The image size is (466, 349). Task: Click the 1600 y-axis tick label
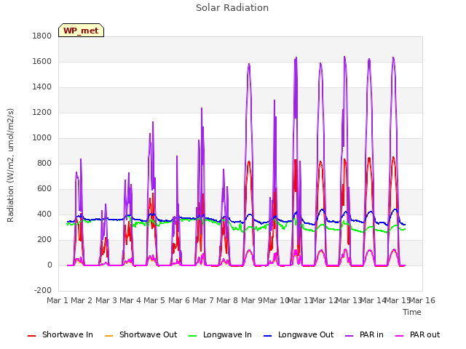(x=42, y=61)
